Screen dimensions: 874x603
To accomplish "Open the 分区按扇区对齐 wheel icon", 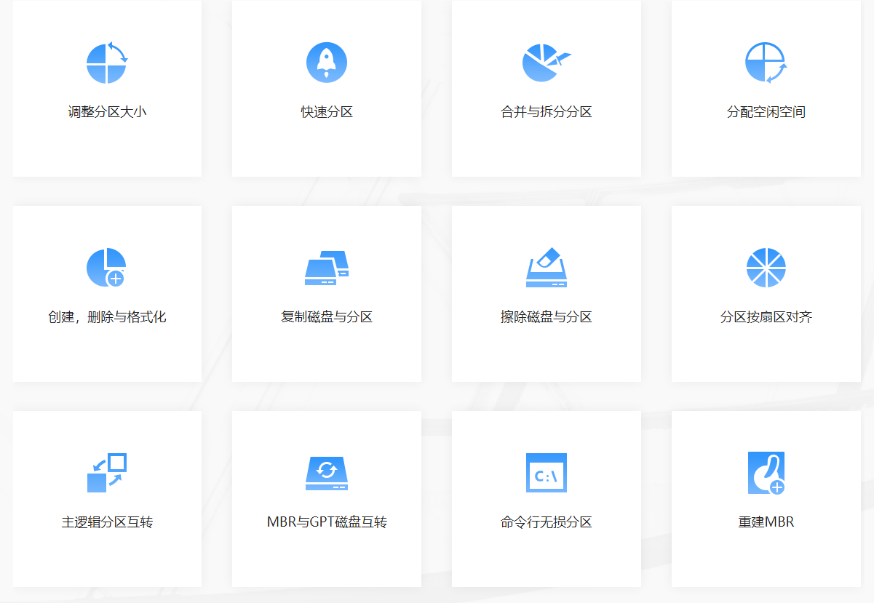I will pyautogui.click(x=765, y=267).
